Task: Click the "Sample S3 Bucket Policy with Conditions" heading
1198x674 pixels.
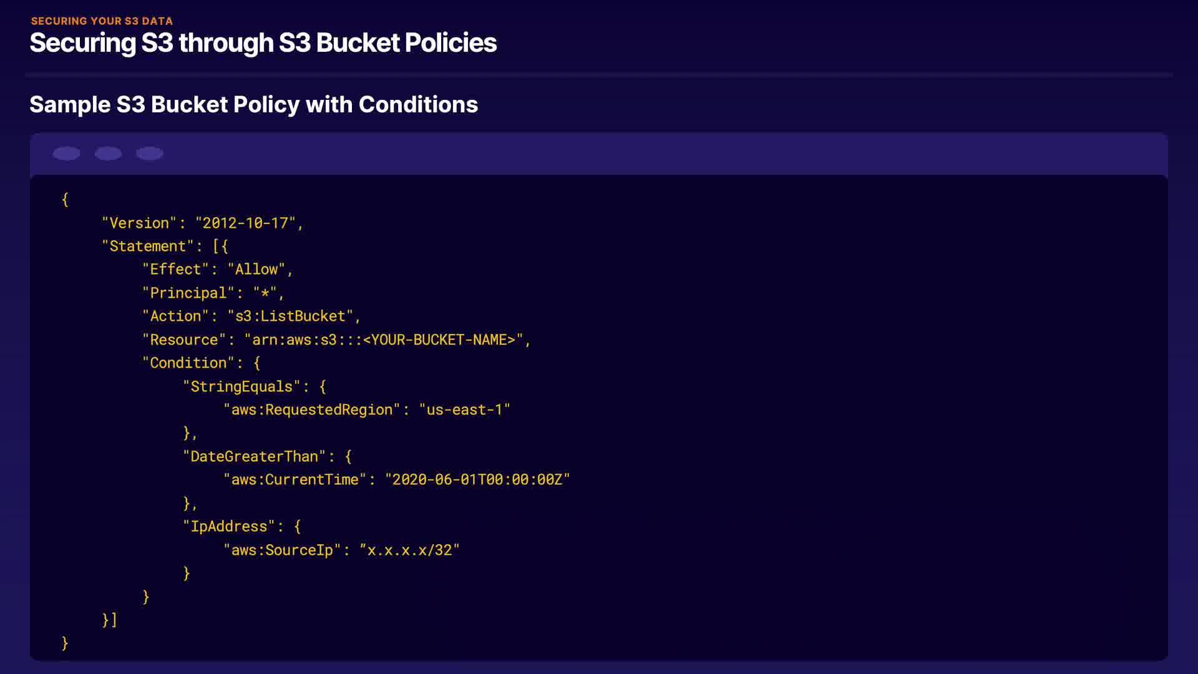Action: (x=253, y=105)
